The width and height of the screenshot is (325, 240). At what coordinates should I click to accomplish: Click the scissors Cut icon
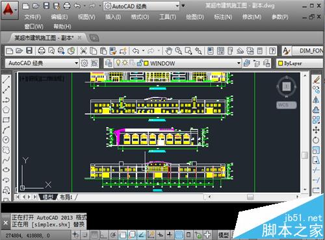83,51
